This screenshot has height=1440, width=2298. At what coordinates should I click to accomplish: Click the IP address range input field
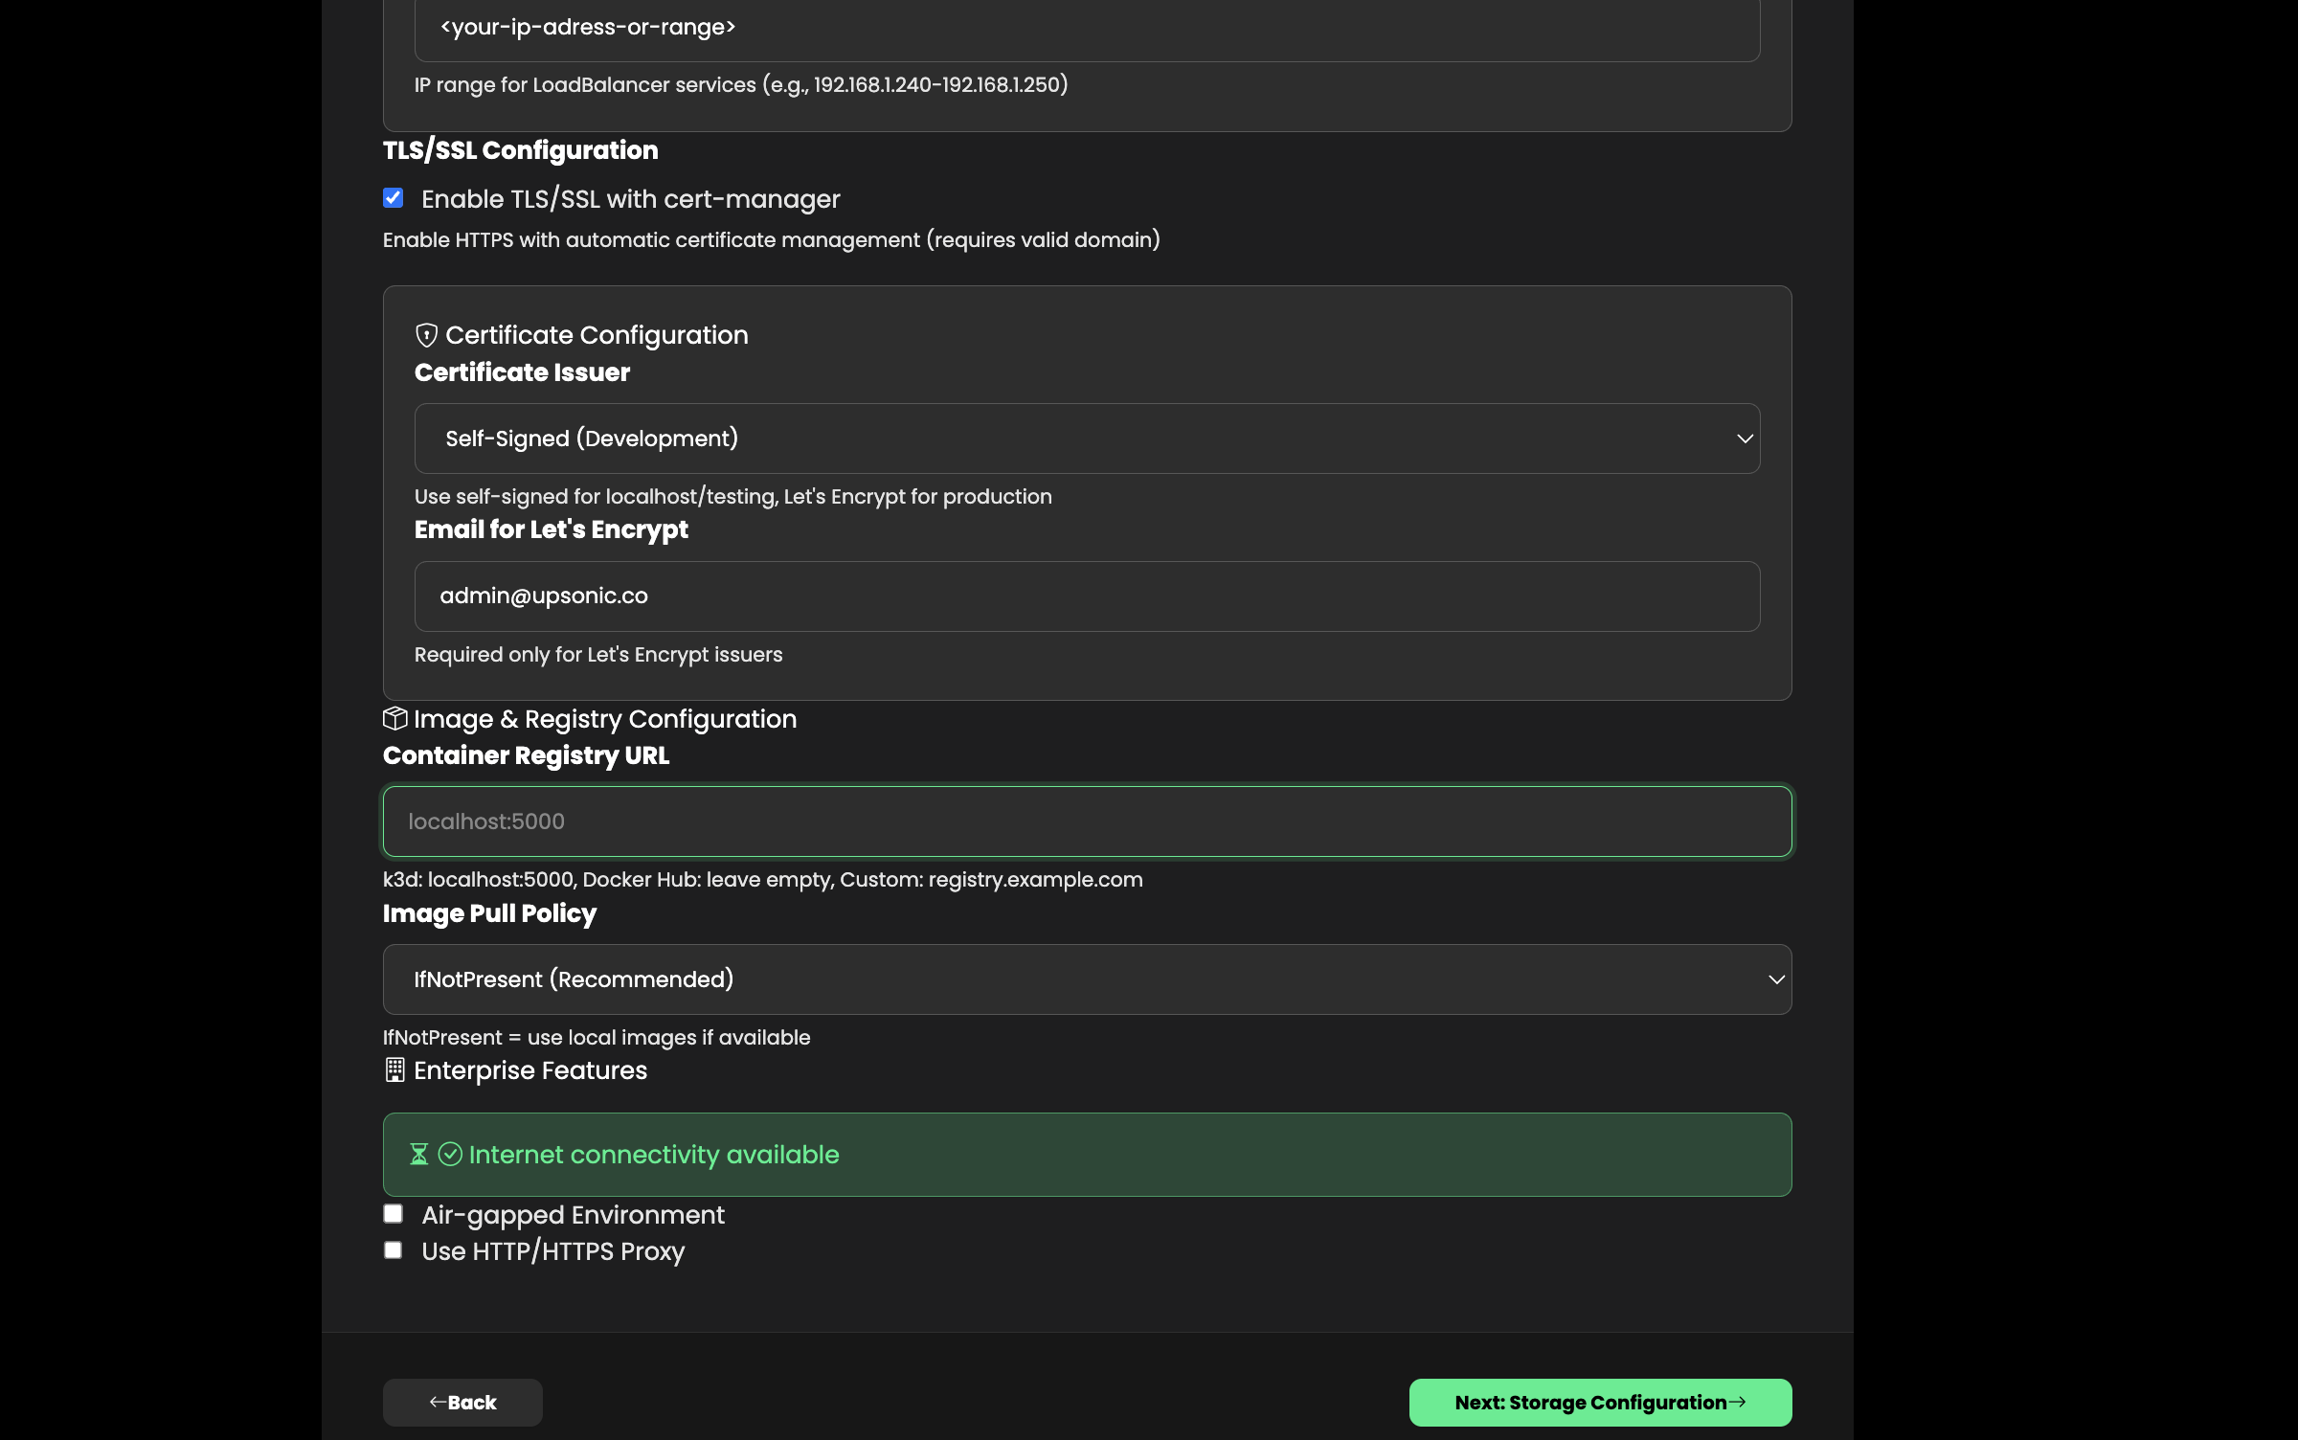(1087, 29)
